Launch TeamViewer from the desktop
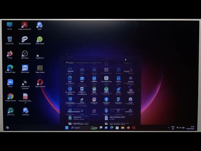Screen dimensions: 201x151 point(25,69)
